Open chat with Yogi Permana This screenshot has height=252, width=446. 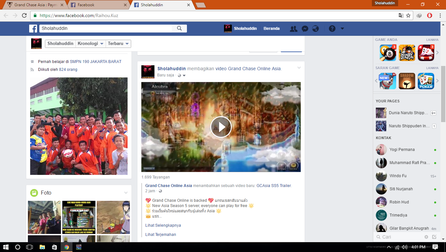point(407,150)
